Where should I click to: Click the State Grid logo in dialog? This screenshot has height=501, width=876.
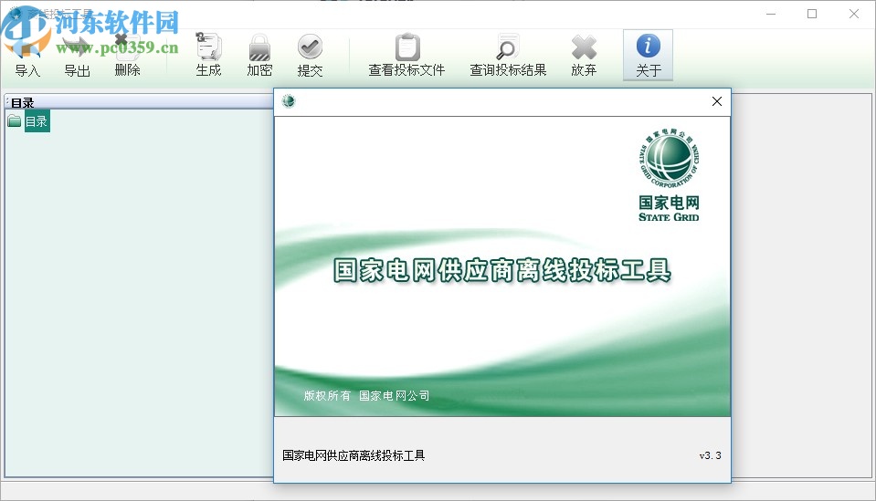click(669, 174)
